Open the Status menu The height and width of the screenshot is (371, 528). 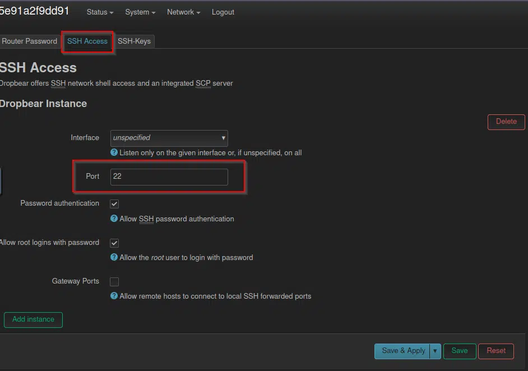(x=100, y=12)
